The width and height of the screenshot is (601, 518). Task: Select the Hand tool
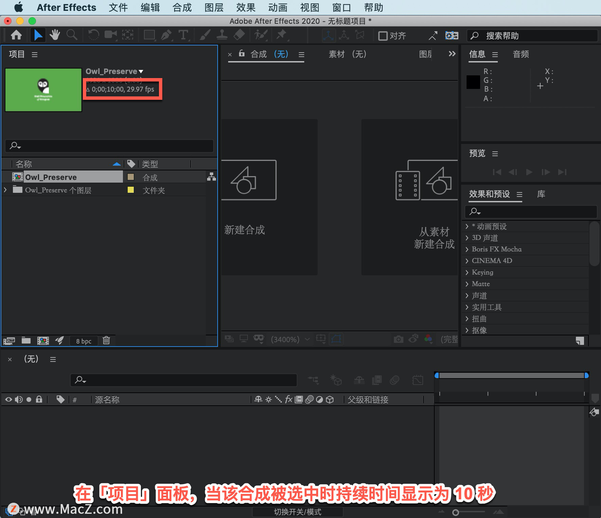[x=55, y=35]
